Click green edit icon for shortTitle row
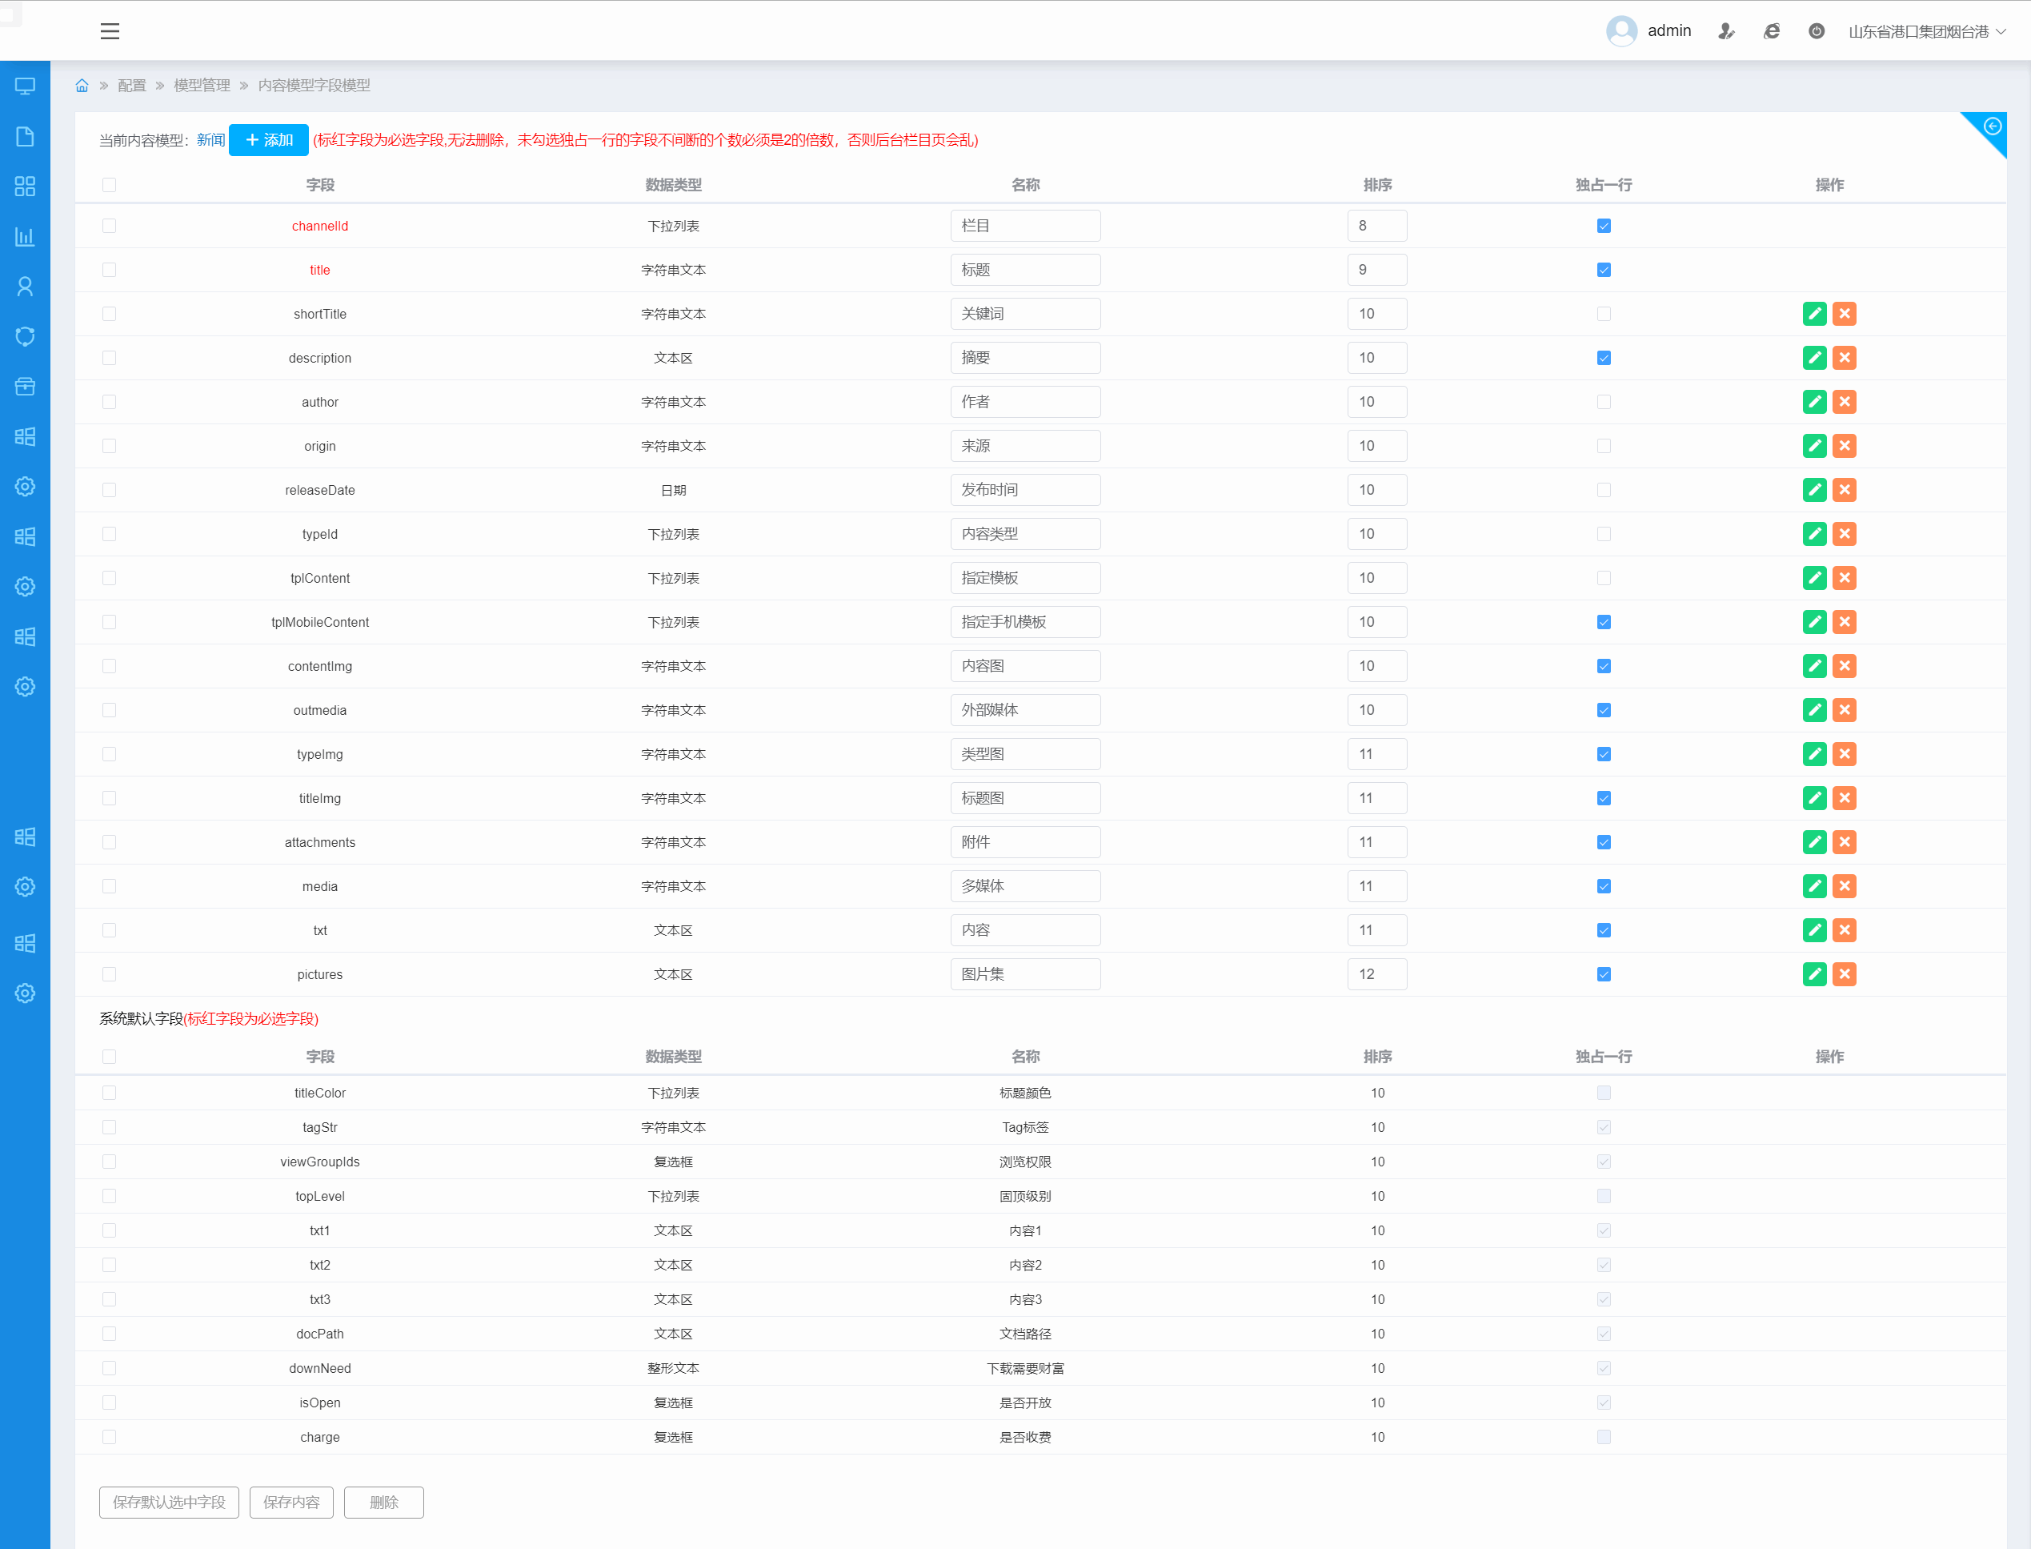 pyautogui.click(x=1813, y=315)
